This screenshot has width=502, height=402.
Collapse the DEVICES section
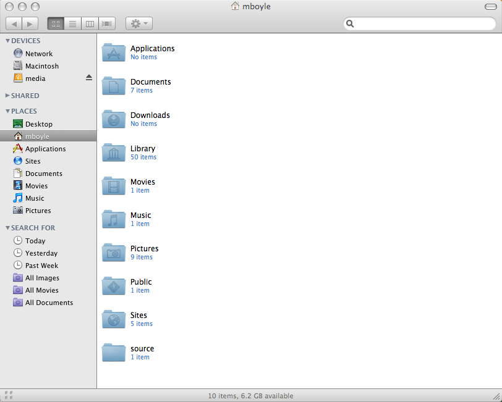coord(7,41)
